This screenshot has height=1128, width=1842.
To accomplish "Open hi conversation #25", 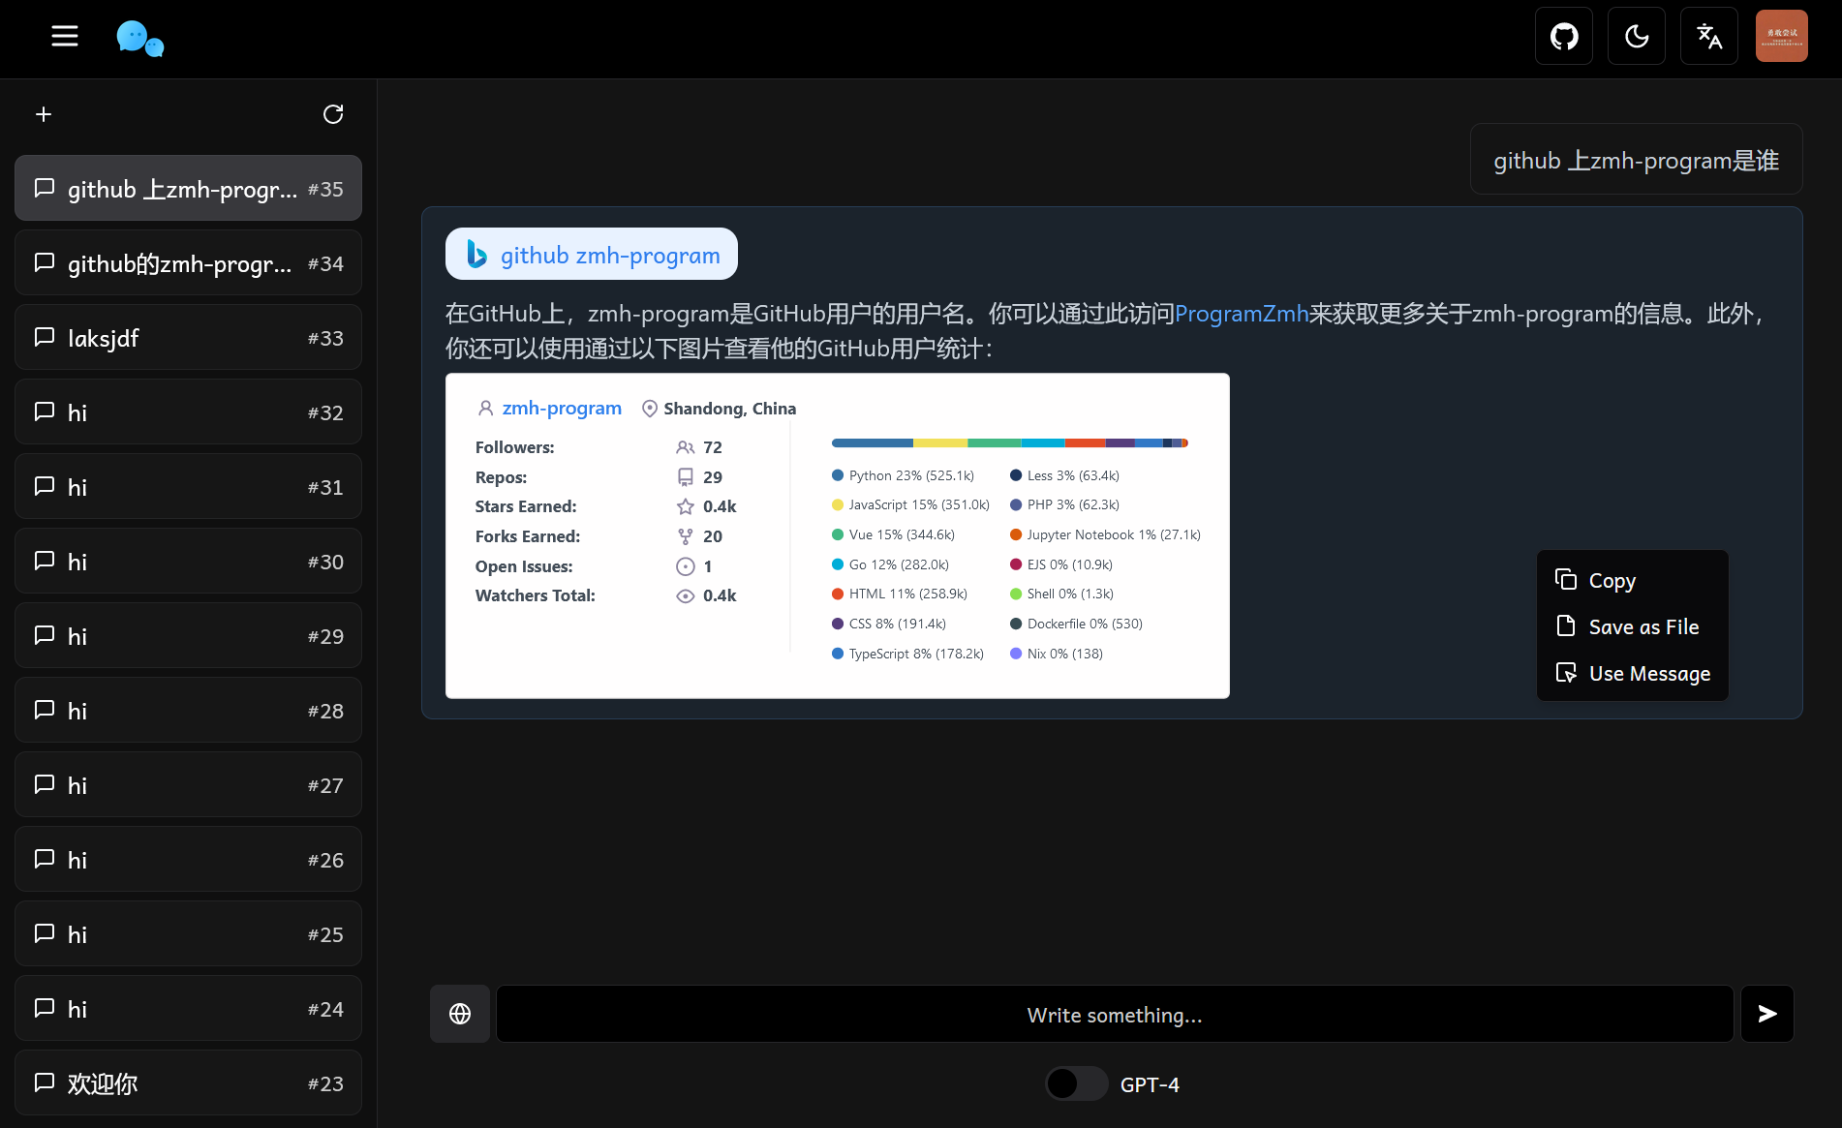I will [x=188, y=933].
